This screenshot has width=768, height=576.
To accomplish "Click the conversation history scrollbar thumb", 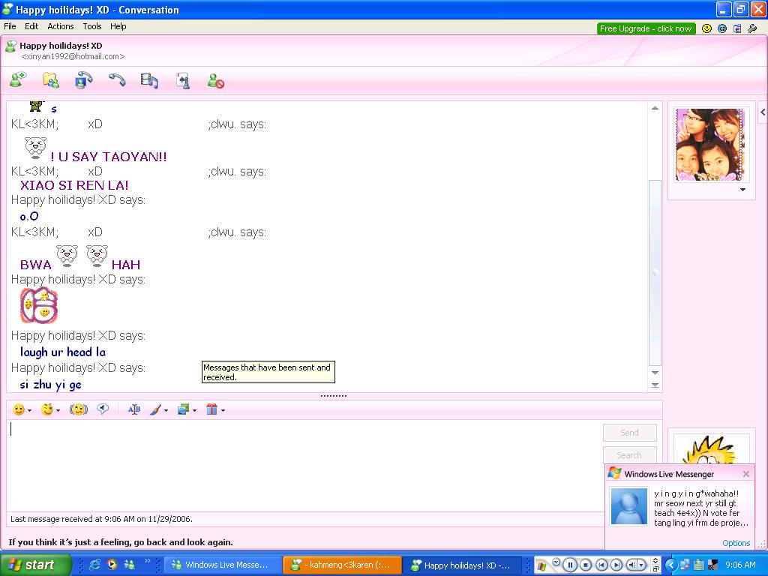I will [655, 272].
